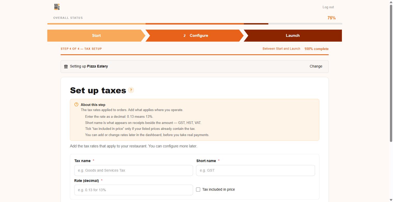Tick the Tax included in price checkbox
Screen dimensions: 393x202
198,190
